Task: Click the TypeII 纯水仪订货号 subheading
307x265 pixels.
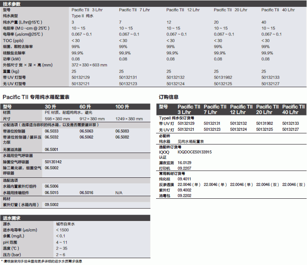Action: pos(177,118)
